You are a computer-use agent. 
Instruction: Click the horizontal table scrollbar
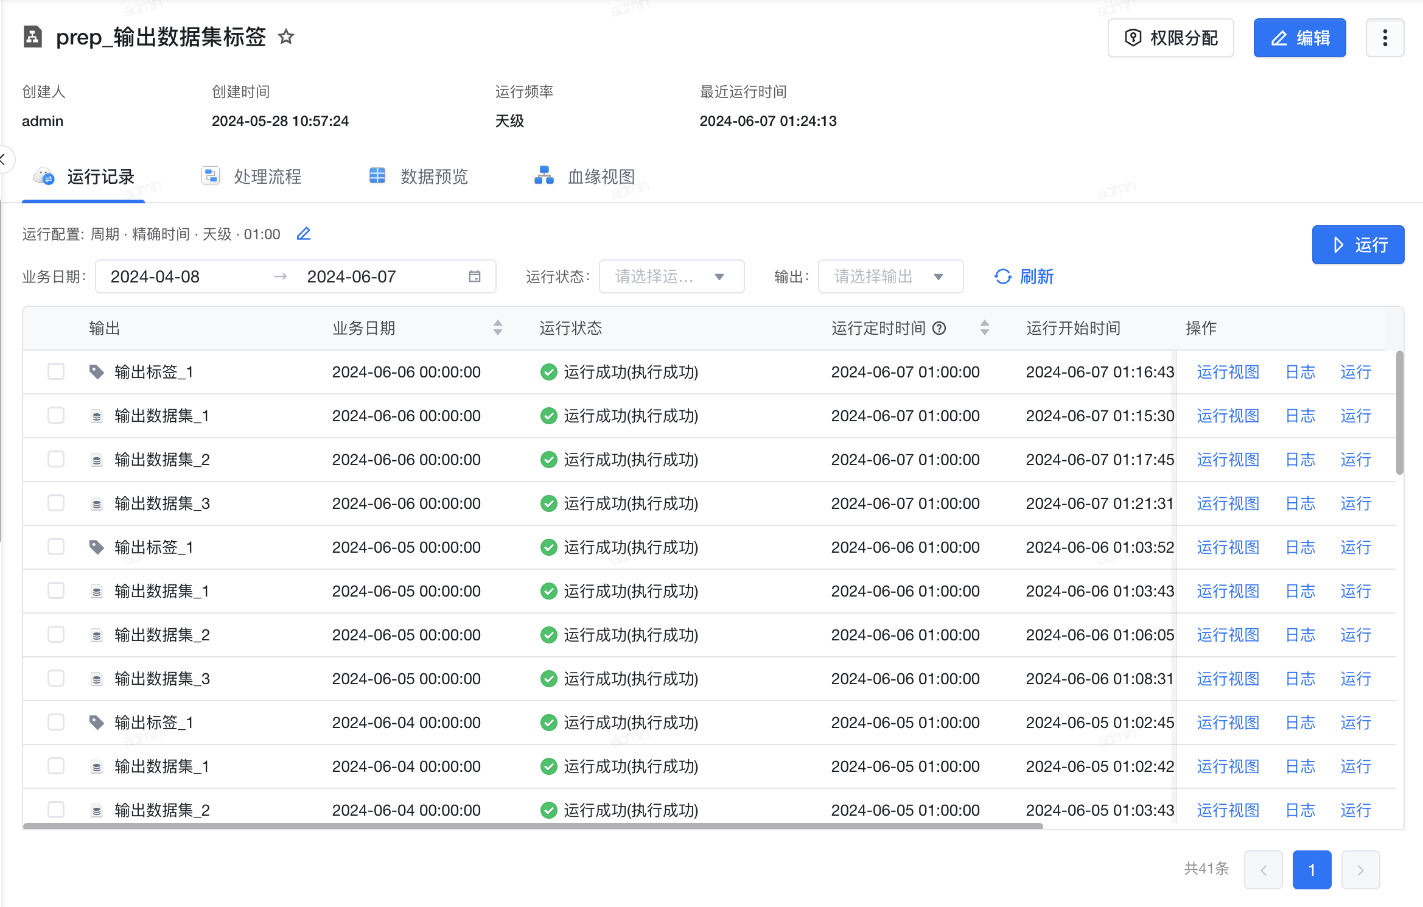(x=533, y=826)
